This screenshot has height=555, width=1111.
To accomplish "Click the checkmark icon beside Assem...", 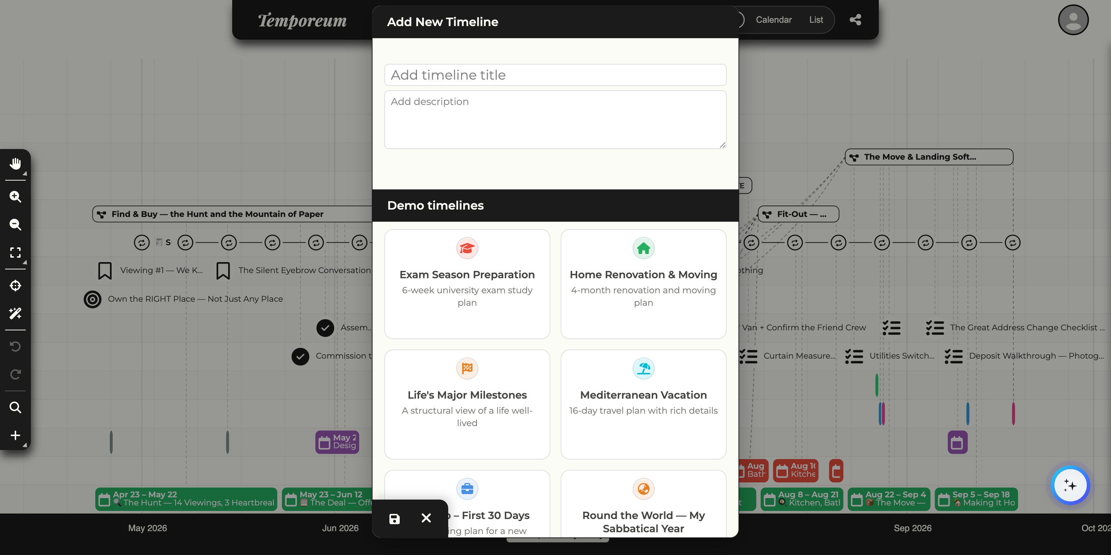I will (325, 328).
